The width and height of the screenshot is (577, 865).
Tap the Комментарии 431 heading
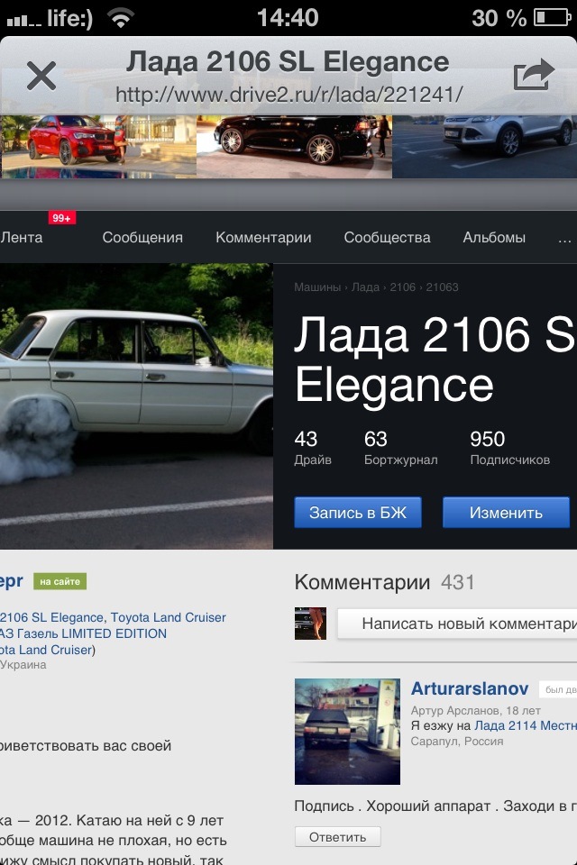click(384, 582)
